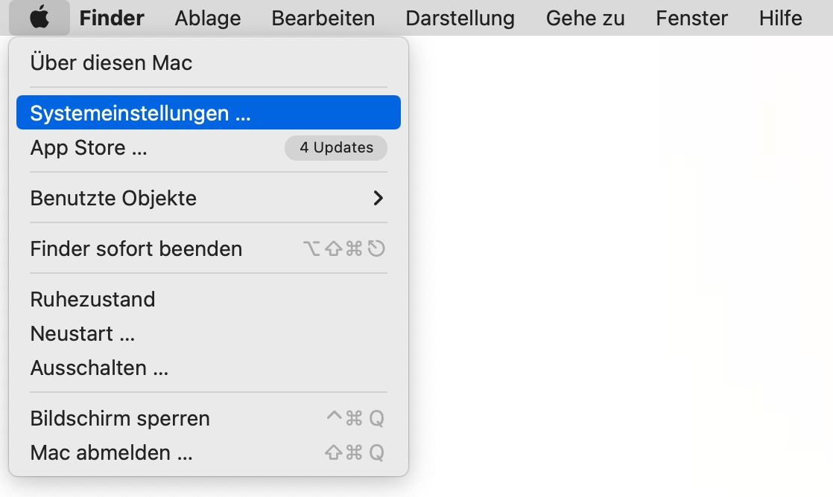833x497 pixels.
Task: Open the Fenster menu
Action: click(x=692, y=18)
